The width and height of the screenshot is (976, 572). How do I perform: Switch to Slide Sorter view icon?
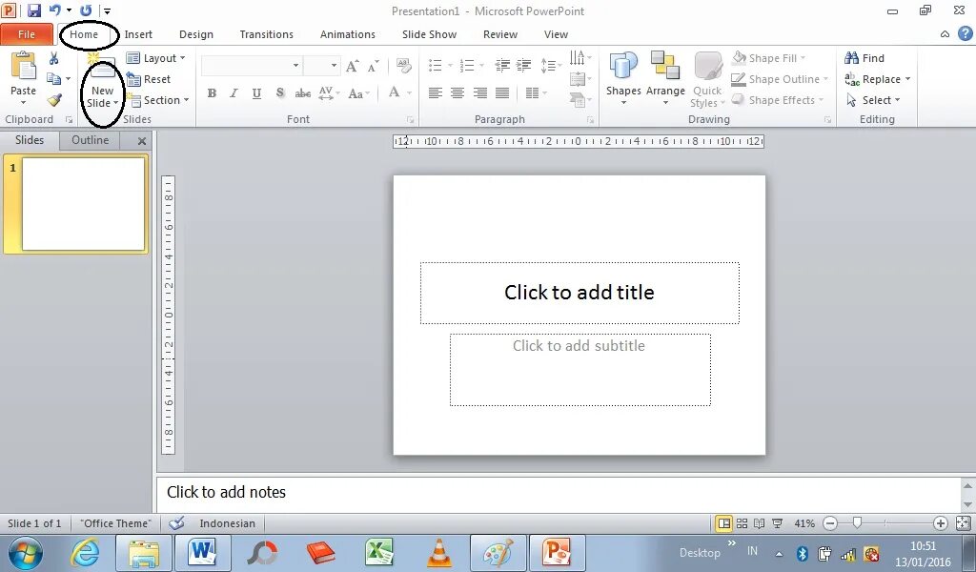(742, 523)
